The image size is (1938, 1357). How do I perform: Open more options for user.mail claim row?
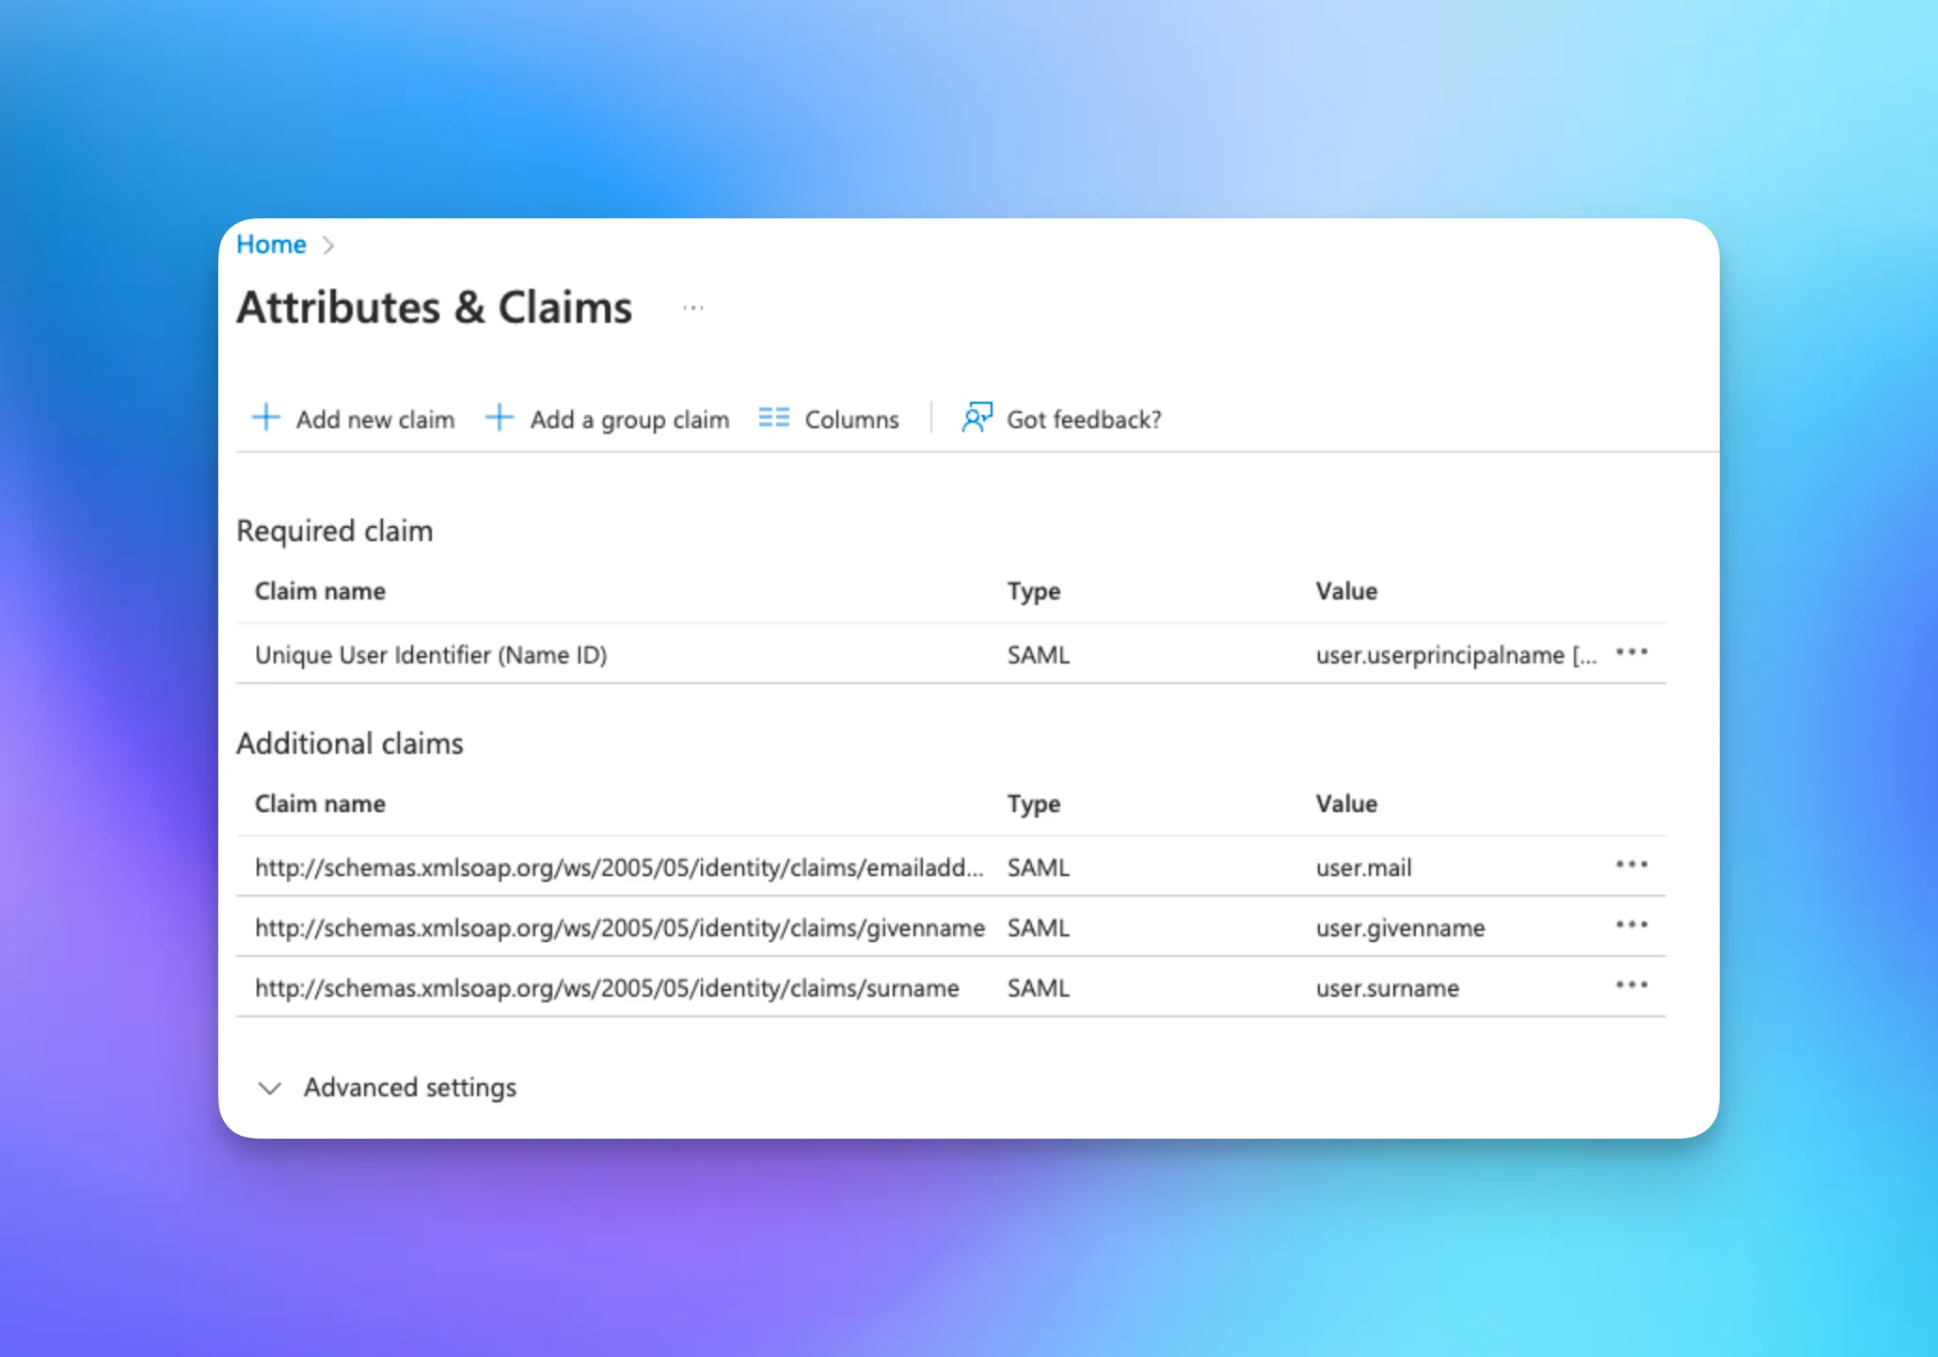point(1631,865)
